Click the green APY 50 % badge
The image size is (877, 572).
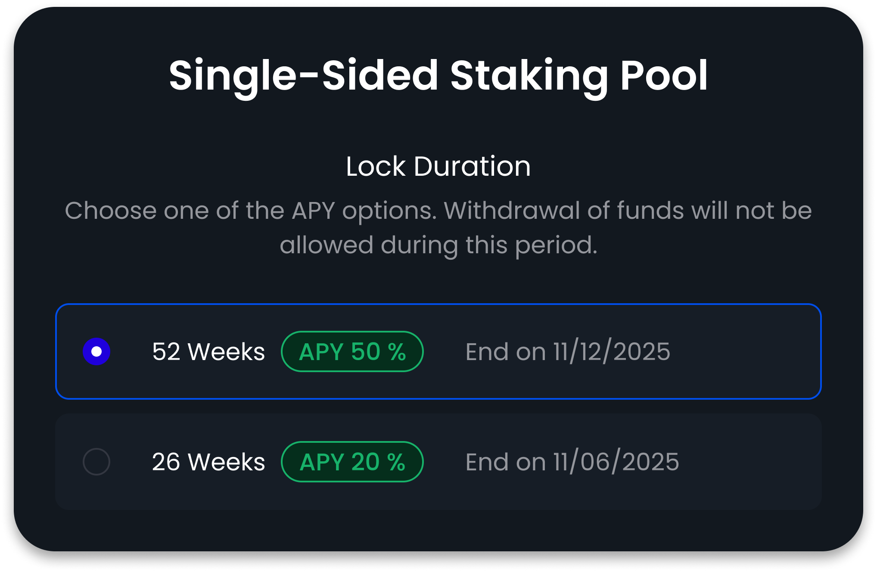tap(352, 351)
